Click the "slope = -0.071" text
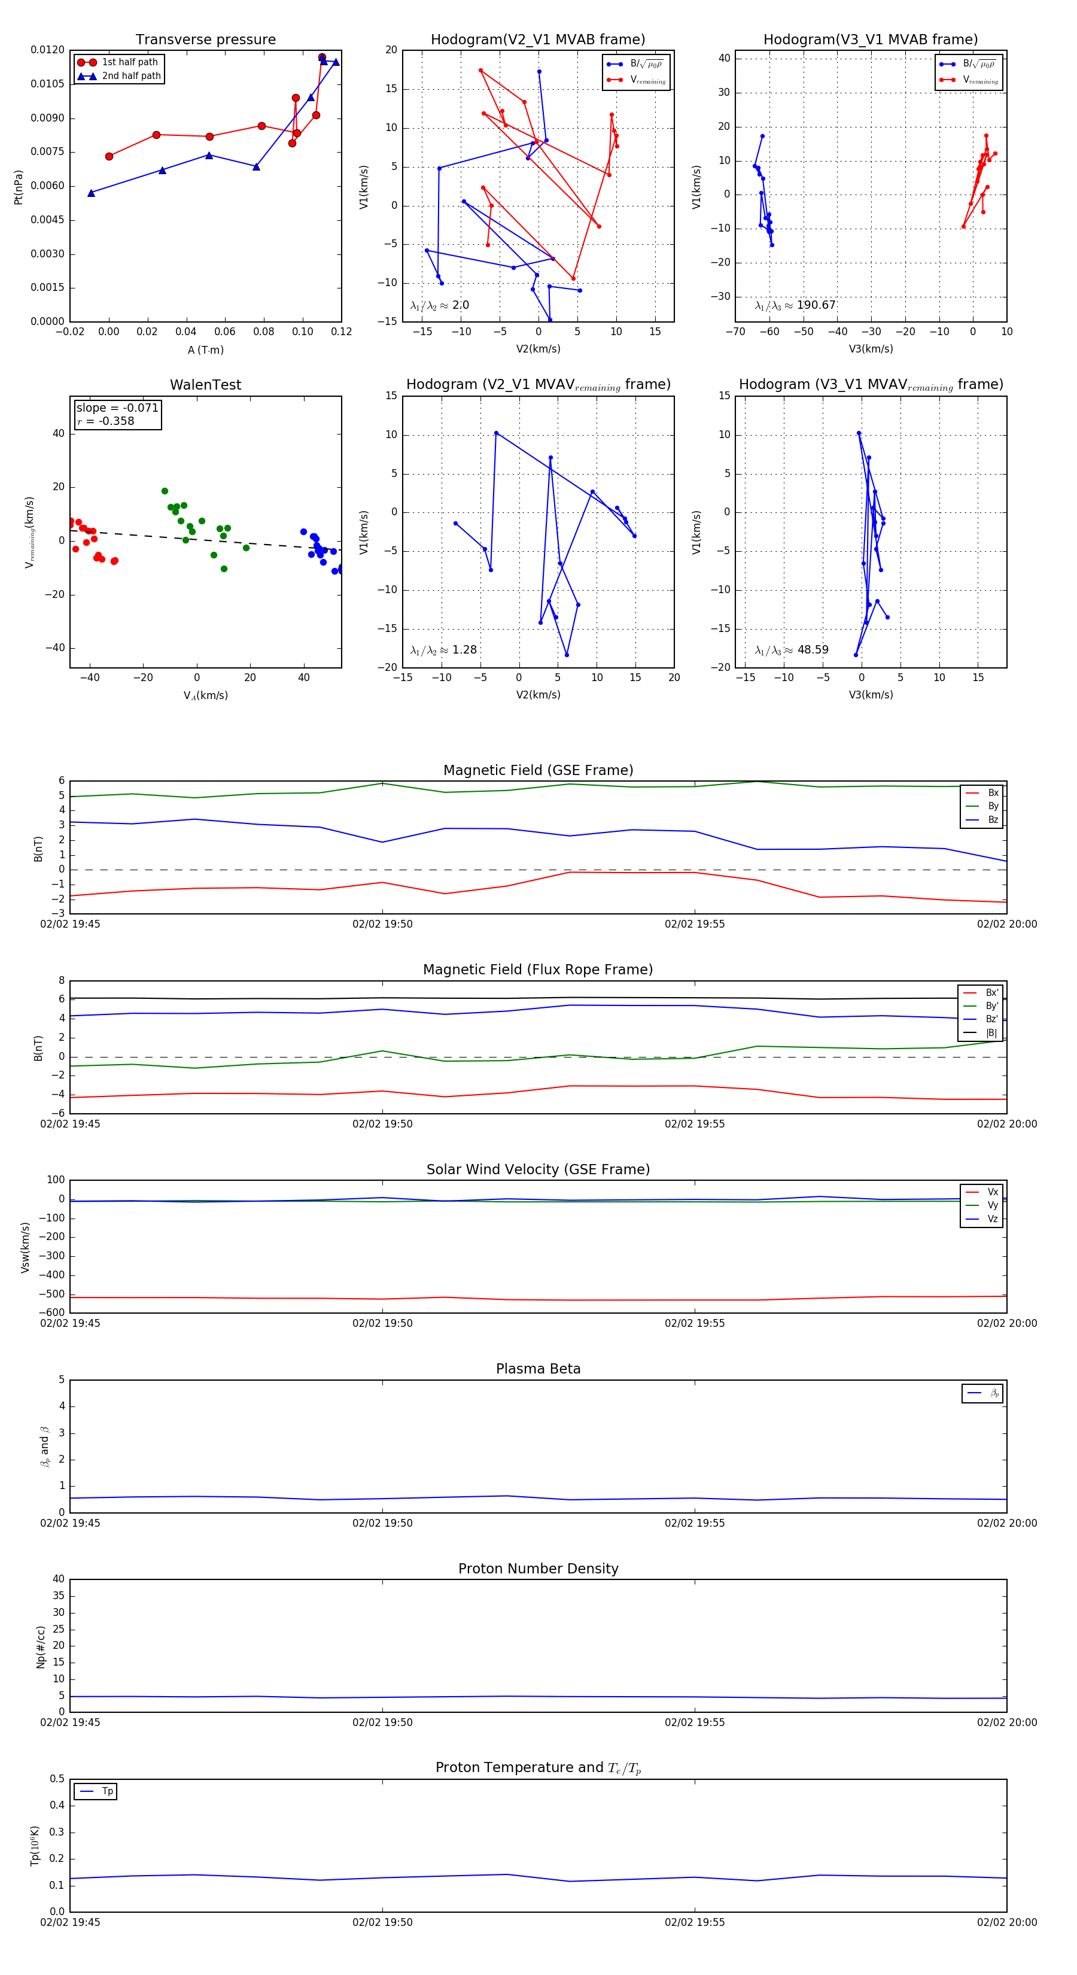 pos(117,408)
